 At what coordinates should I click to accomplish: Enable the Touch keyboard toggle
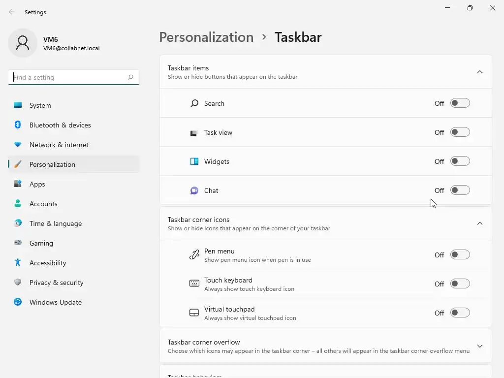pyautogui.click(x=460, y=284)
